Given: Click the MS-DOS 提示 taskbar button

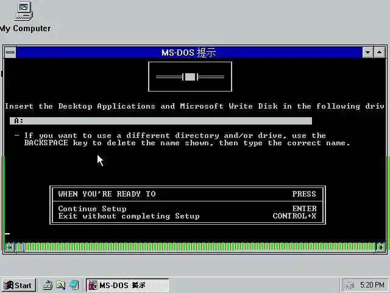Looking at the screenshot, I should tap(127, 285).
